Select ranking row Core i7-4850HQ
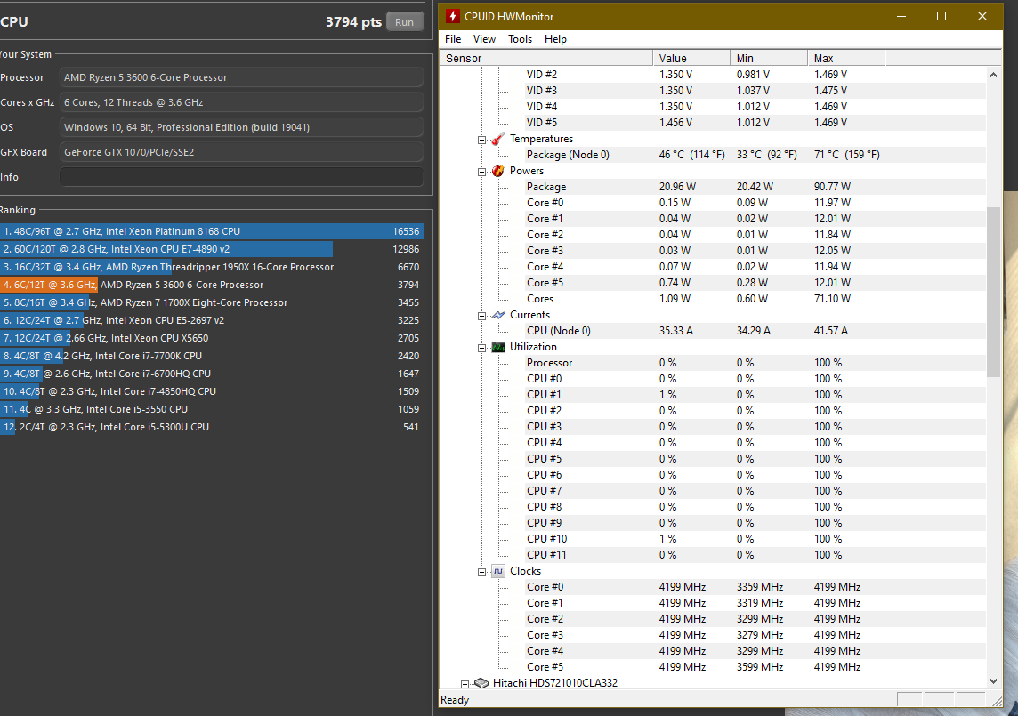 tap(212, 391)
